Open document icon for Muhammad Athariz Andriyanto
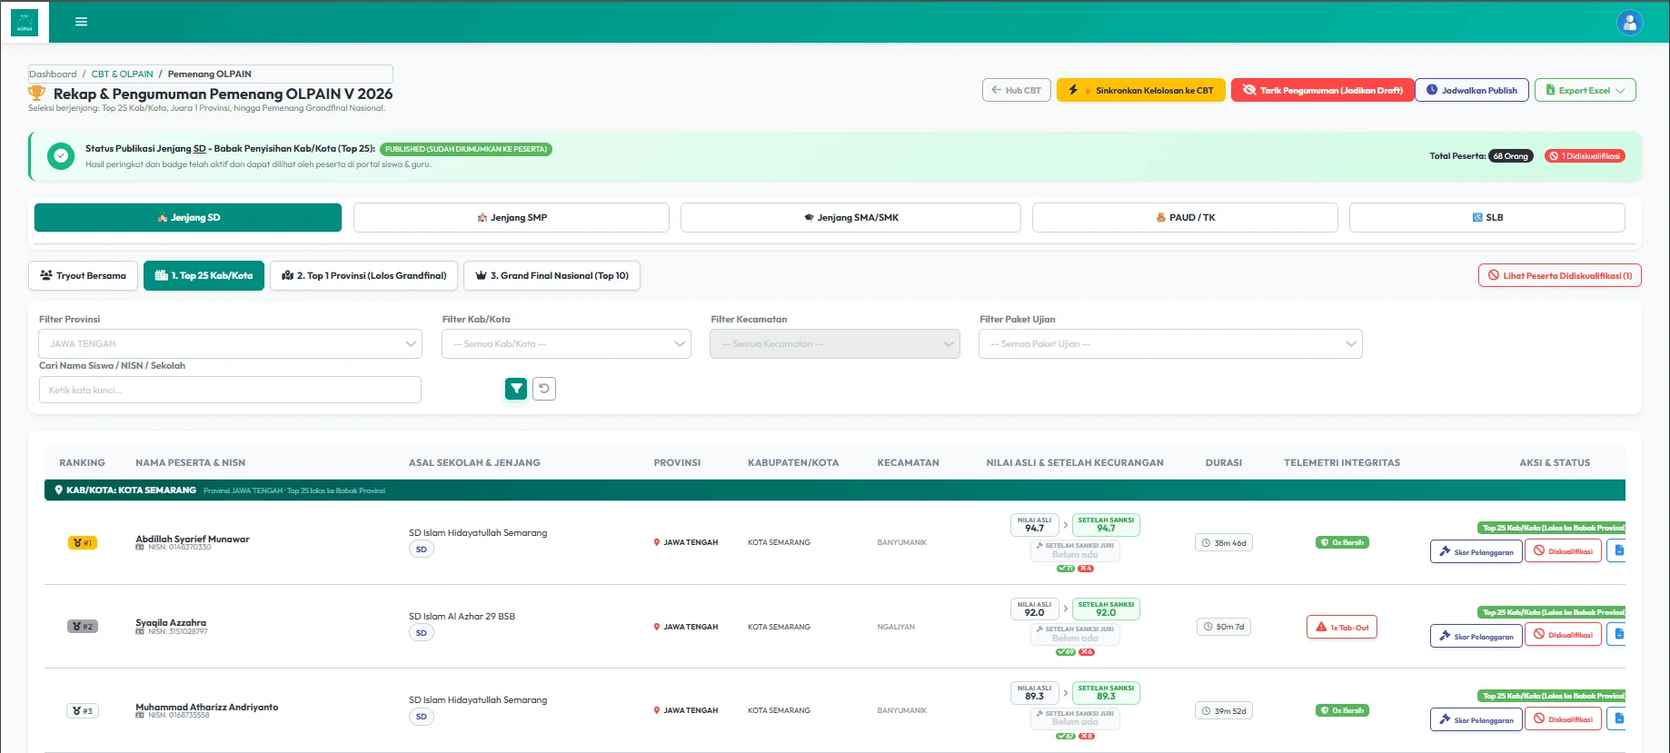Screen dimensions: 1670x753 tap(1617, 718)
